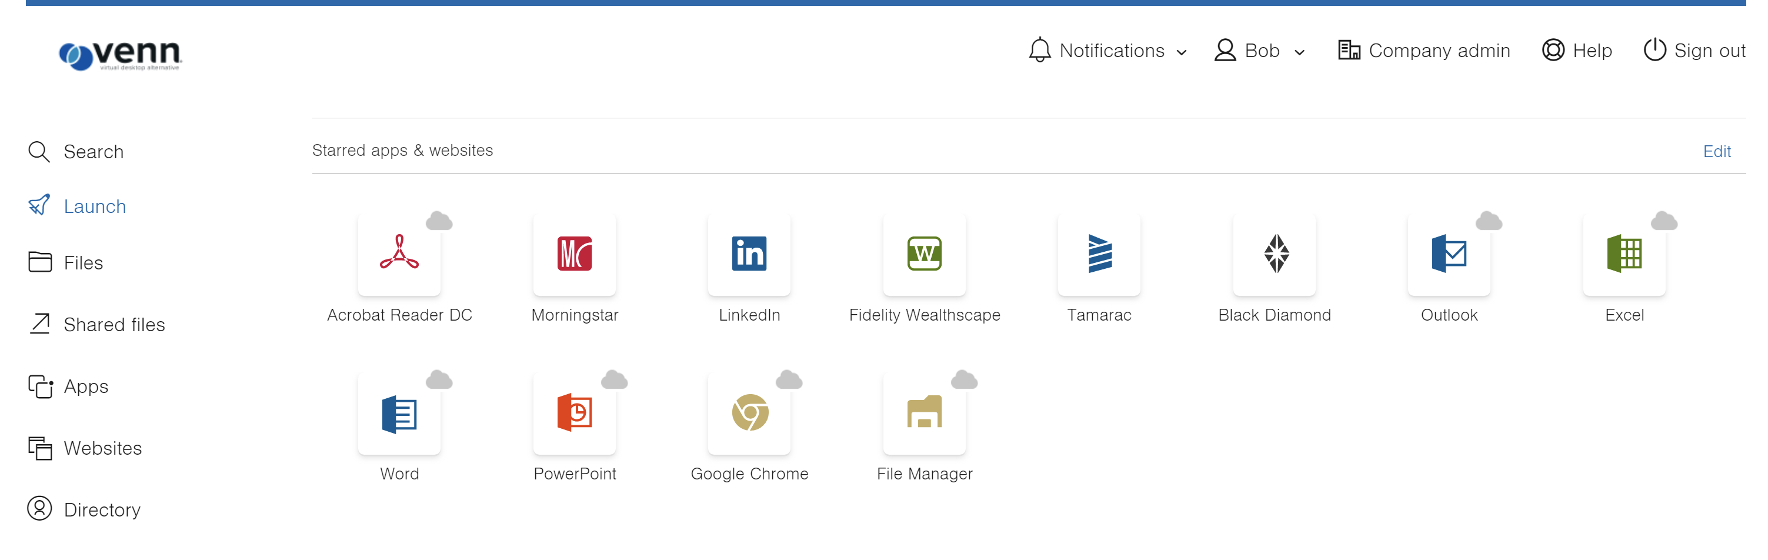
Task: Click Edit link for starred apps
Action: [1716, 152]
